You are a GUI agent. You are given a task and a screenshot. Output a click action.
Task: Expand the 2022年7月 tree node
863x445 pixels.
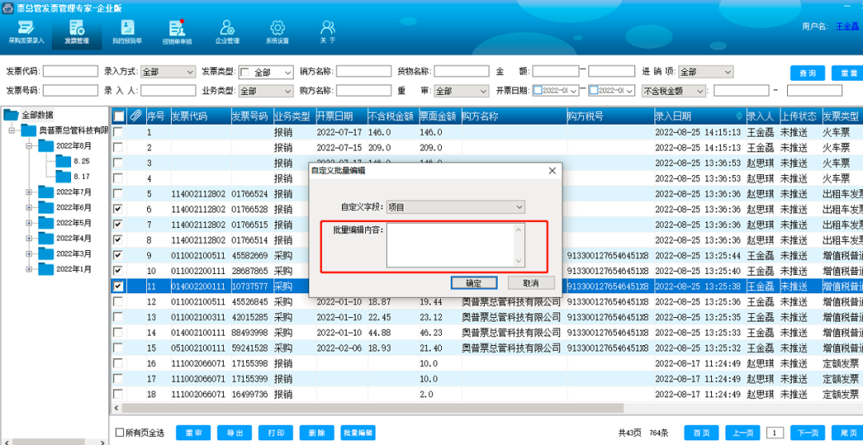tap(30, 192)
